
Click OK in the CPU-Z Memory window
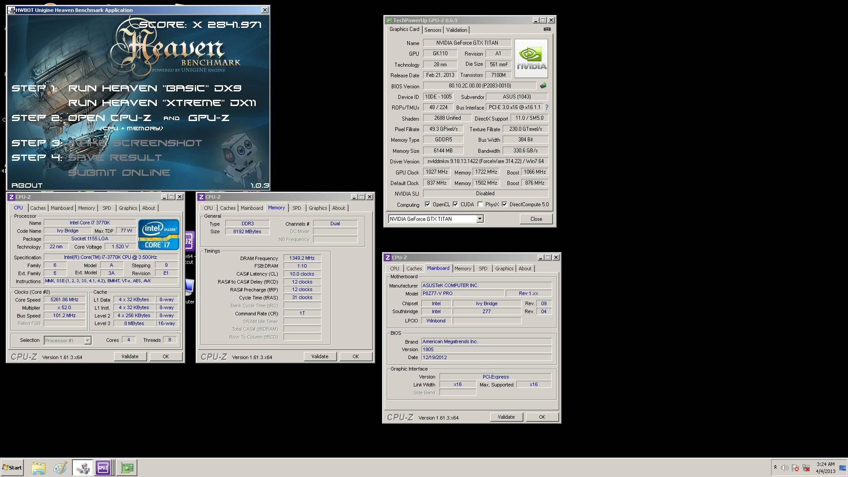(356, 356)
